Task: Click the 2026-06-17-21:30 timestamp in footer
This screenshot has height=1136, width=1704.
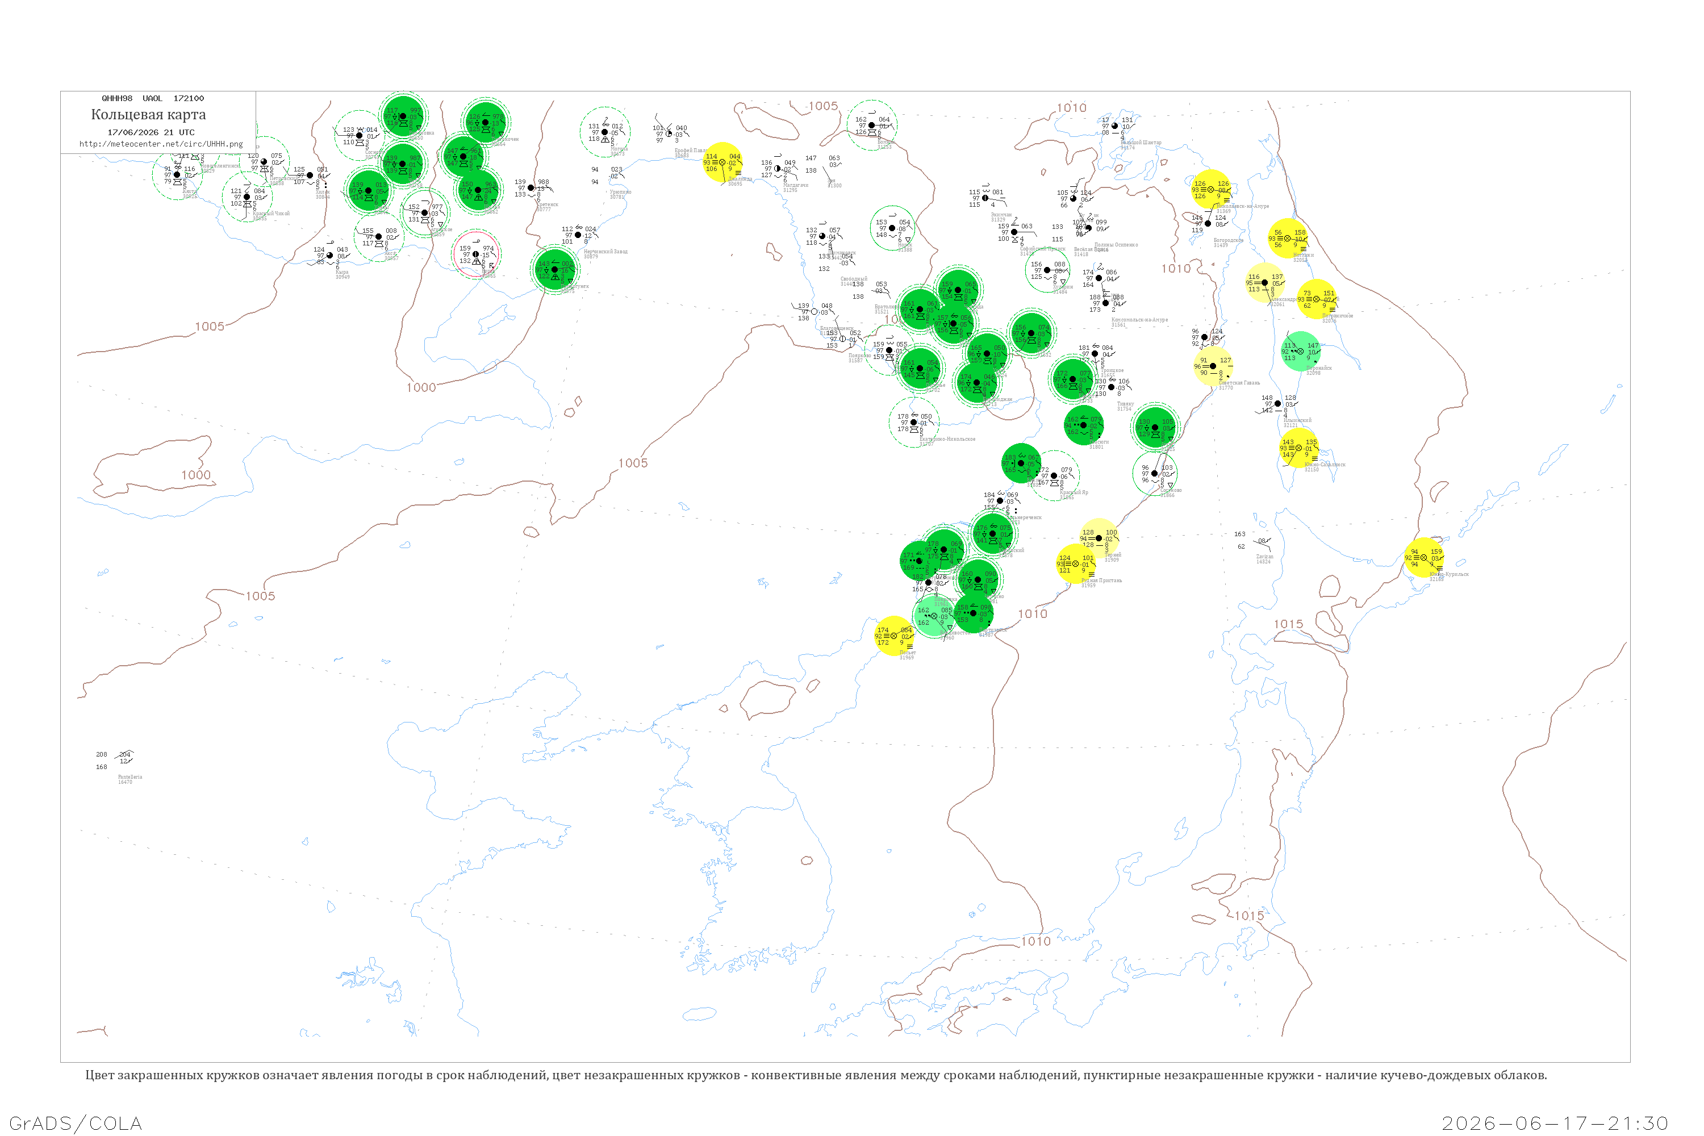Action: pos(1555,1123)
